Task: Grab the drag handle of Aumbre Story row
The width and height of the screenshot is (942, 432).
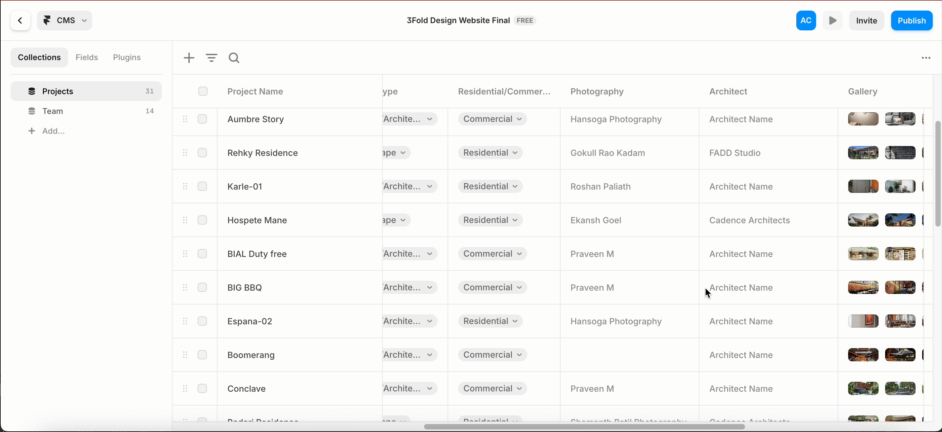Action: coord(185,119)
